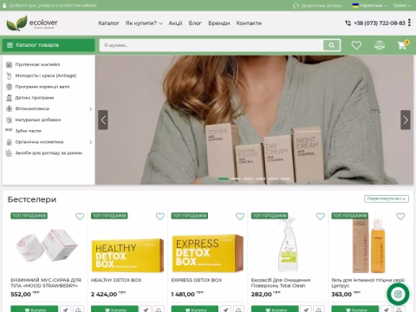Open Протеїнові коктейлі category text
This screenshot has height=312, width=416.
[x=37, y=64]
